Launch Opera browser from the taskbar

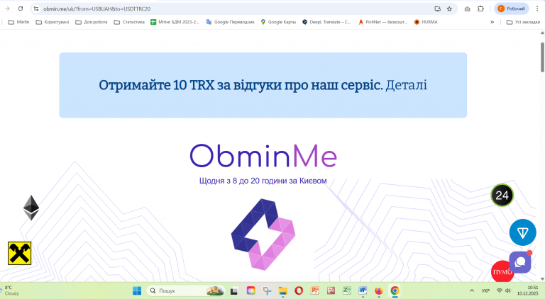[299, 290]
